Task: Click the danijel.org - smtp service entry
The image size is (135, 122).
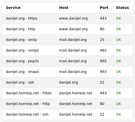Action: [21, 40]
